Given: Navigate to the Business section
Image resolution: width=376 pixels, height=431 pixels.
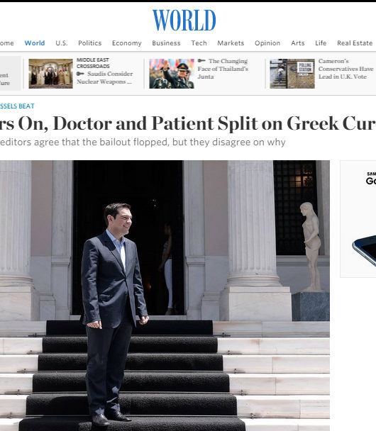Looking at the screenshot, I should tap(166, 43).
